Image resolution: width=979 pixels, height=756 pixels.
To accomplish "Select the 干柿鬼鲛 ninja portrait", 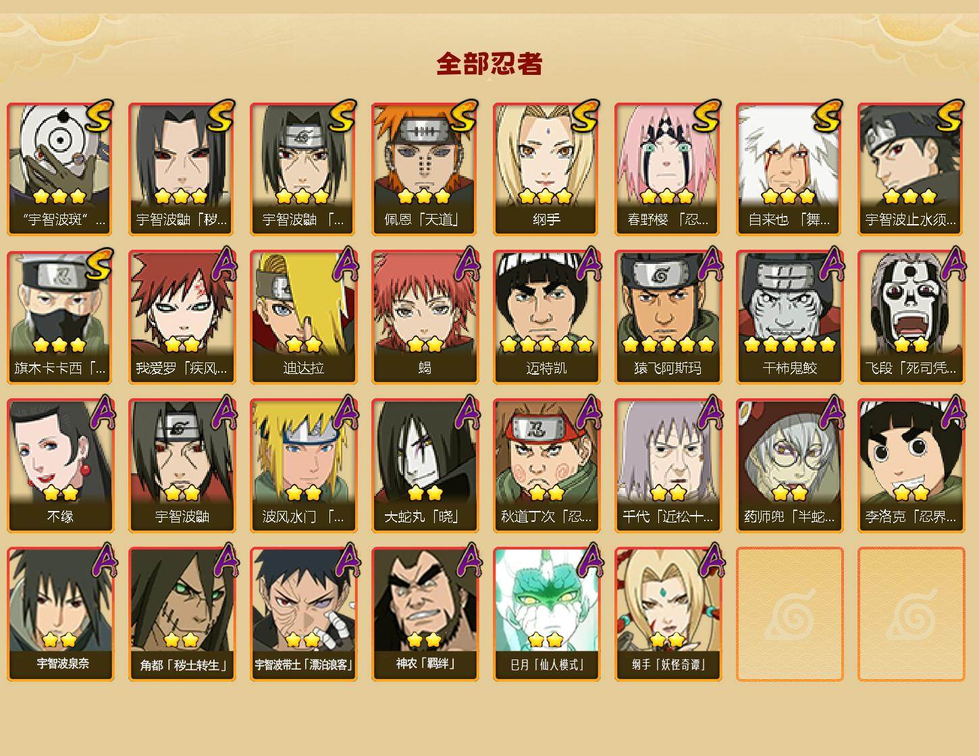I will pyautogui.click(x=789, y=317).
